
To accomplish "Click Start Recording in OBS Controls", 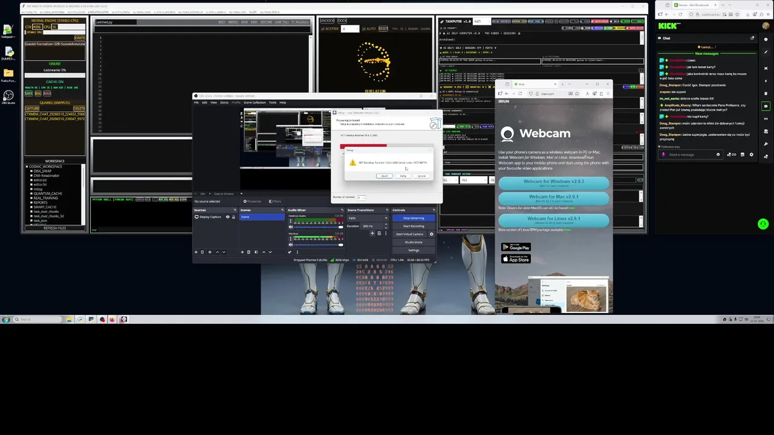I will (x=414, y=226).
